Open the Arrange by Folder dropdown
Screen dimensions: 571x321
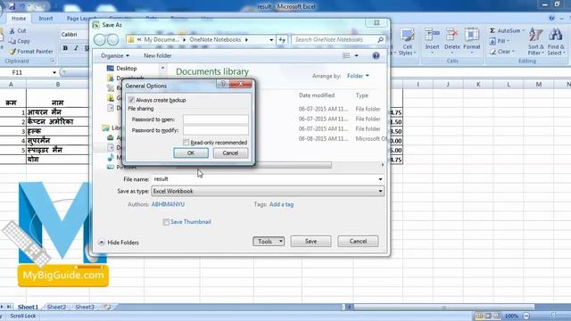[x=358, y=76]
